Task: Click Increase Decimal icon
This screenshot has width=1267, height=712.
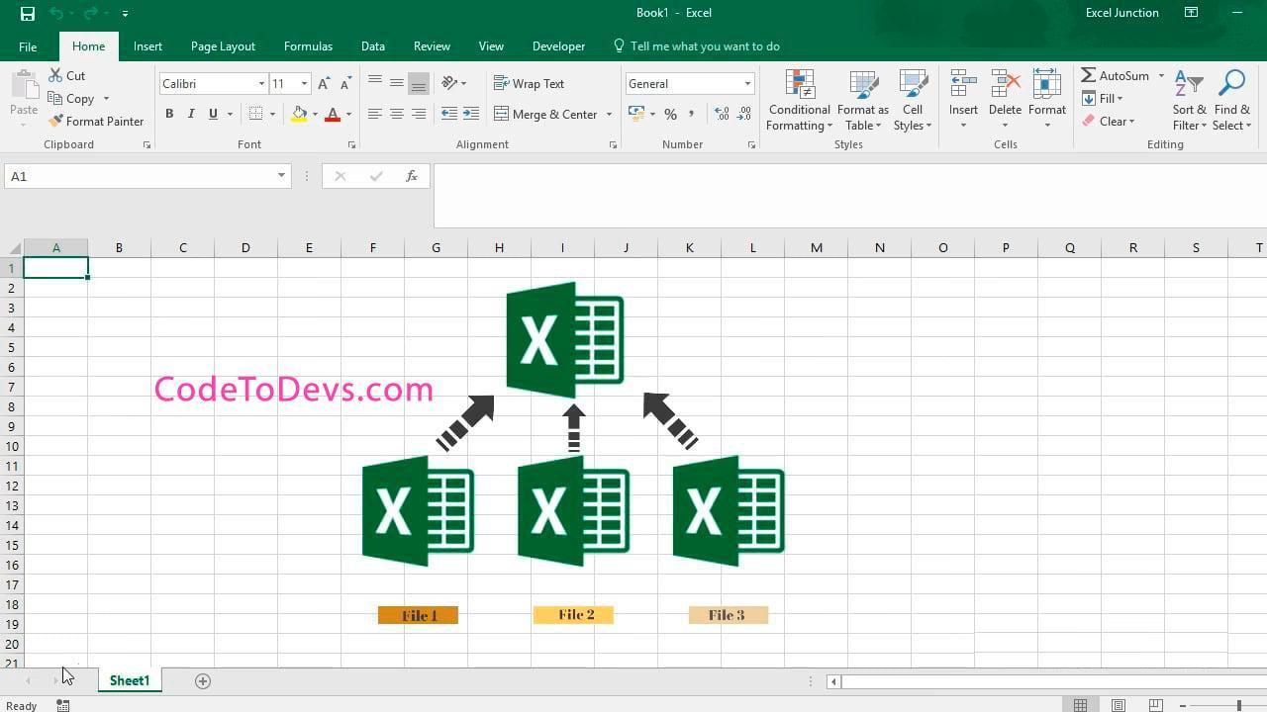Action: [x=721, y=114]
